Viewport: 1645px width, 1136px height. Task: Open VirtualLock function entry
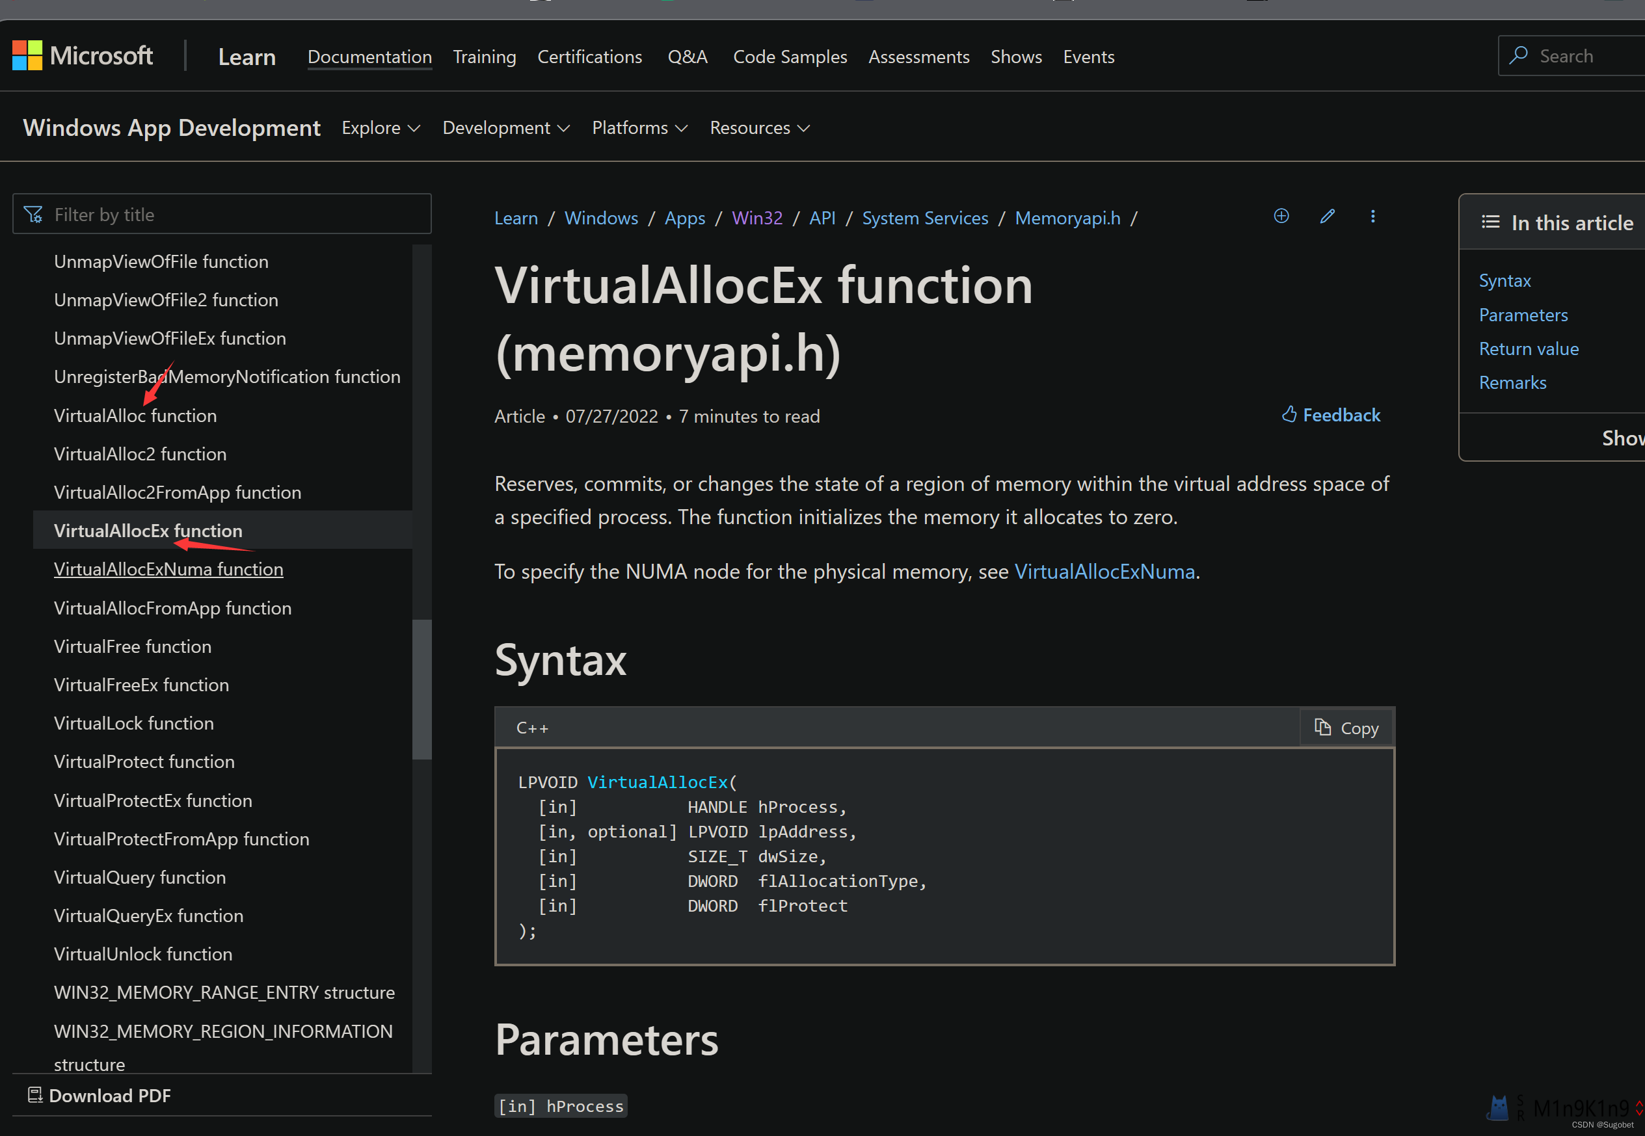point(134,723)
